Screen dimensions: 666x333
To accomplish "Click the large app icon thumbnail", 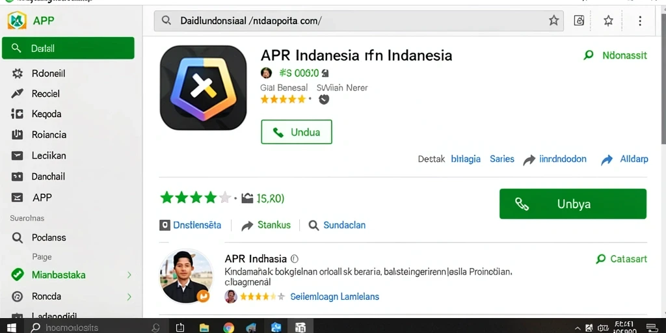I will pos(203,88).
